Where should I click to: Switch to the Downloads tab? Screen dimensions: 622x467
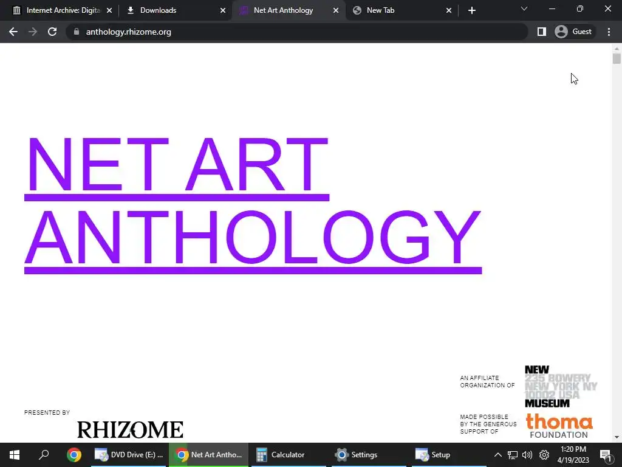coord(174,10)
